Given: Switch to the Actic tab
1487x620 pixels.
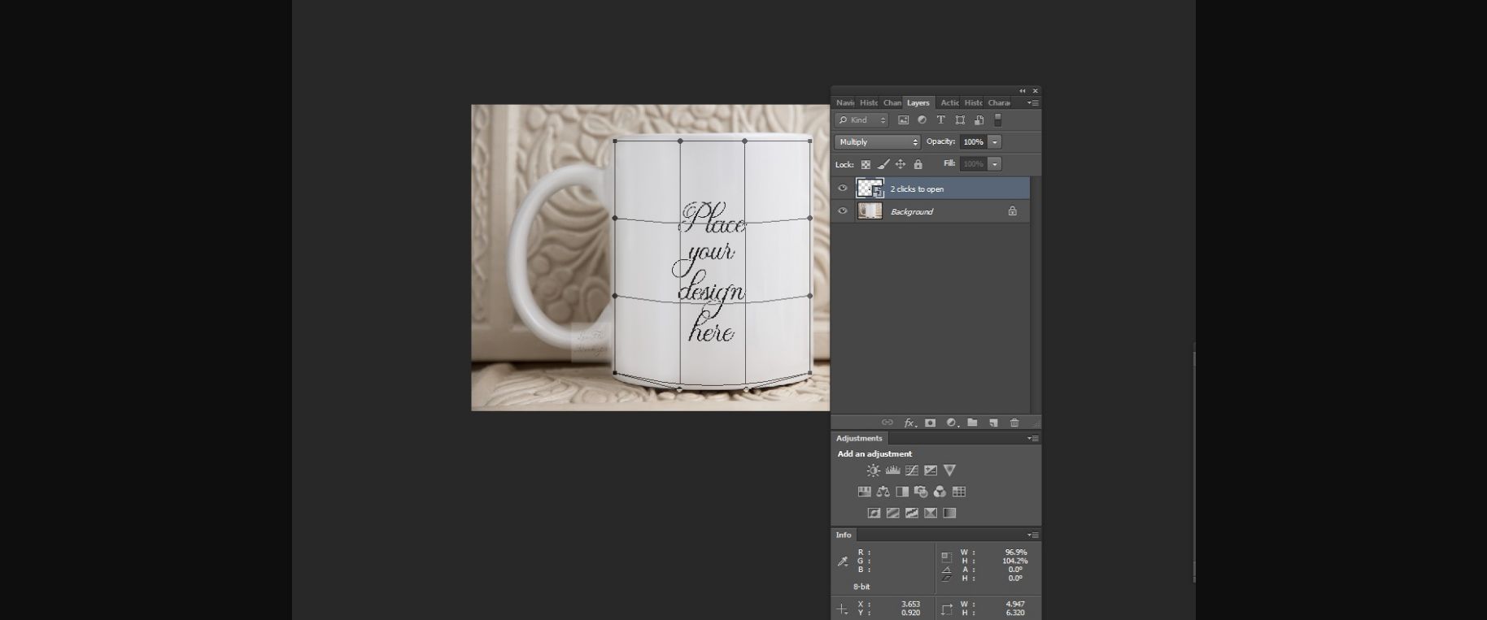Looking at the screenshot, I should tap(949, 103).
